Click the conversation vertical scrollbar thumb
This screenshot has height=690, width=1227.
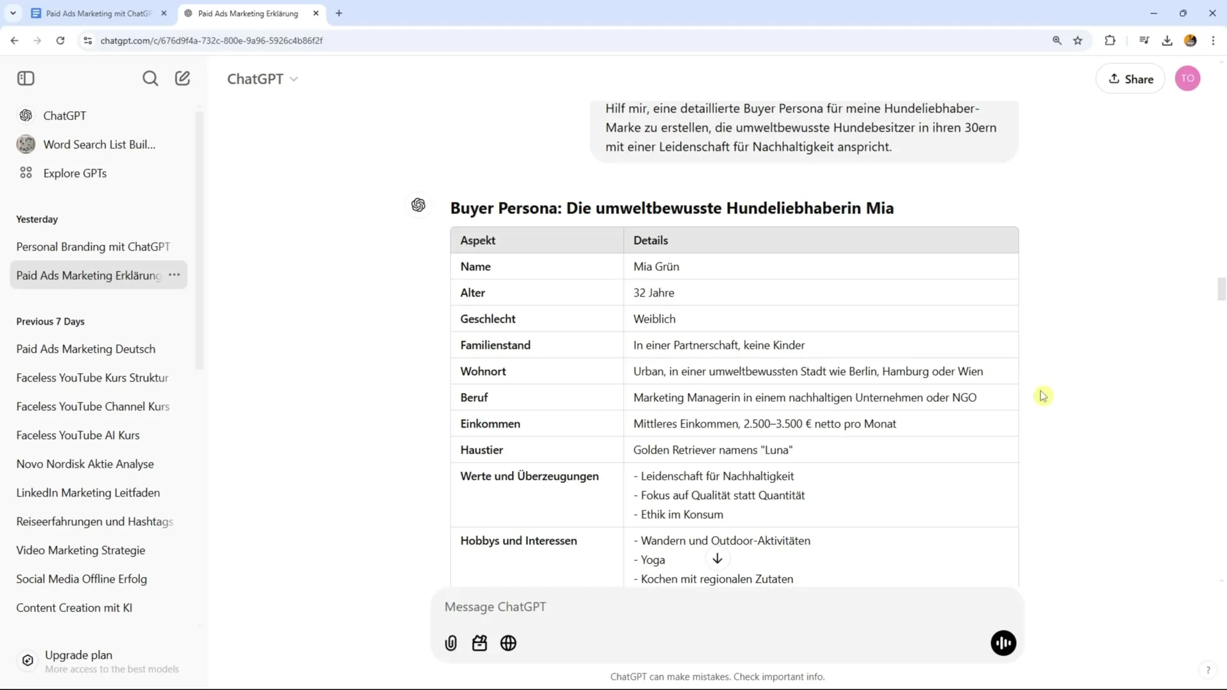(1221, 289)
